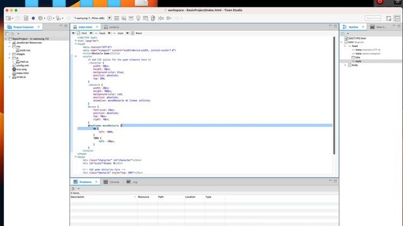The image size is (403, 226).
Task: Collapse the head element fold marker
Action: tap(76, 44)
